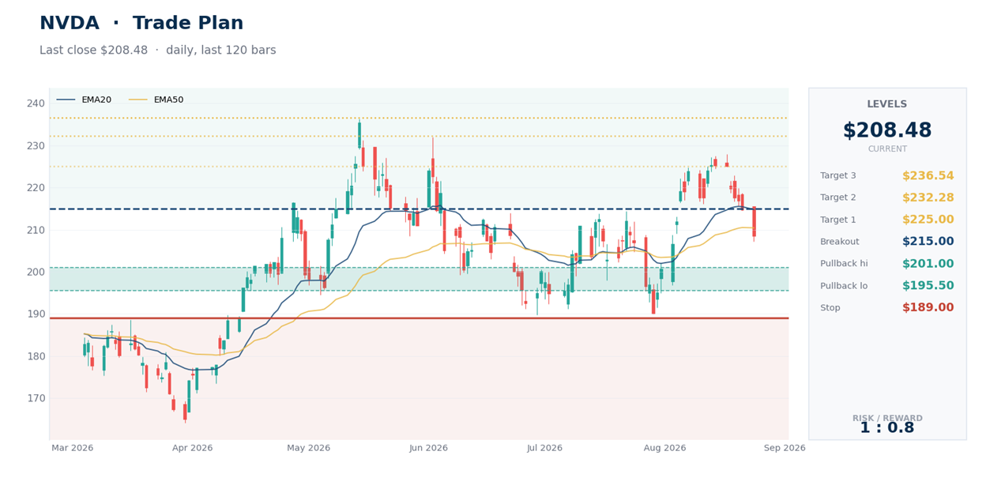Click the LEVELS panel heading

pos(887,104)
